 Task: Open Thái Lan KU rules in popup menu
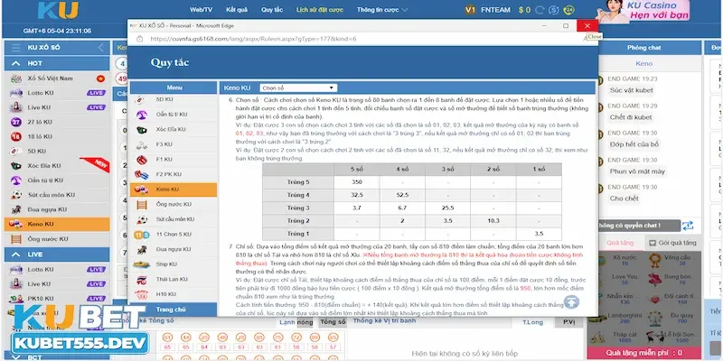[x=174, y=280]
